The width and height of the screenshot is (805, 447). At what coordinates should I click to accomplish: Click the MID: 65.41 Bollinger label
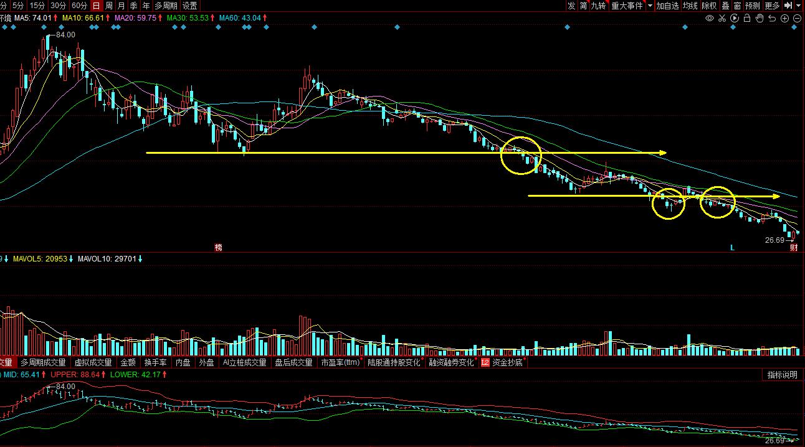click(21, 375)
